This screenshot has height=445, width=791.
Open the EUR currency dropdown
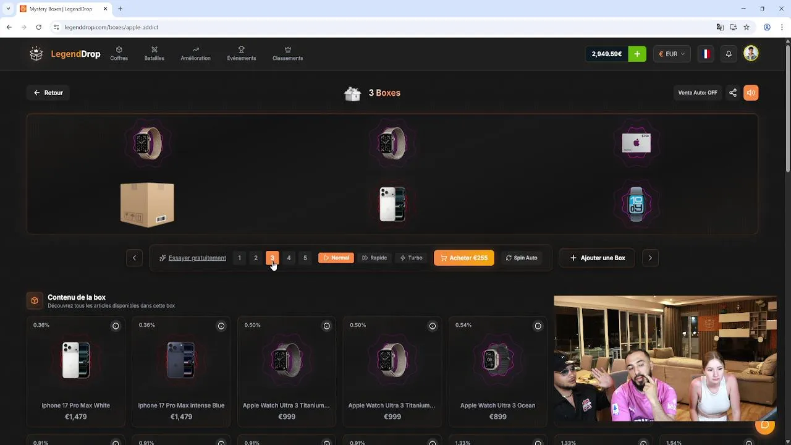[x=672, y=54]
